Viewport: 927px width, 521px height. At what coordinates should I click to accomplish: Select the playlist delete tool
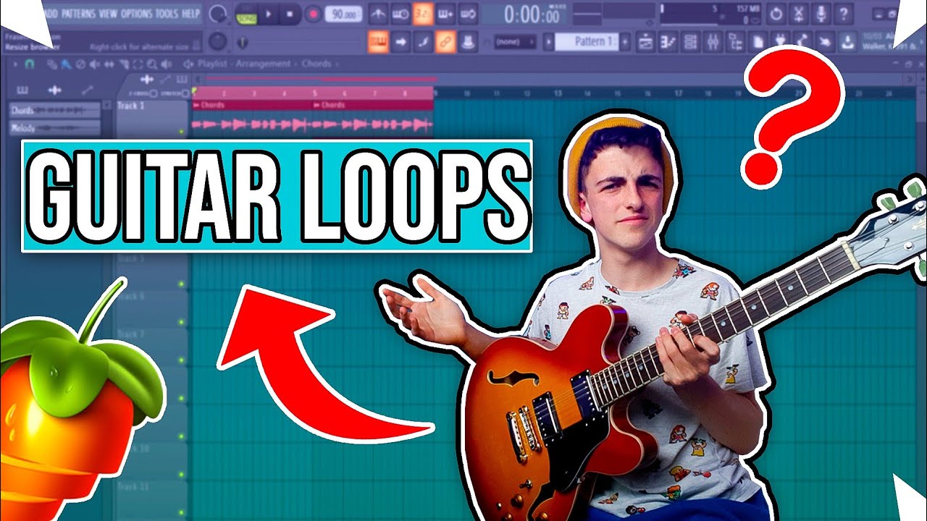point(80,64)
